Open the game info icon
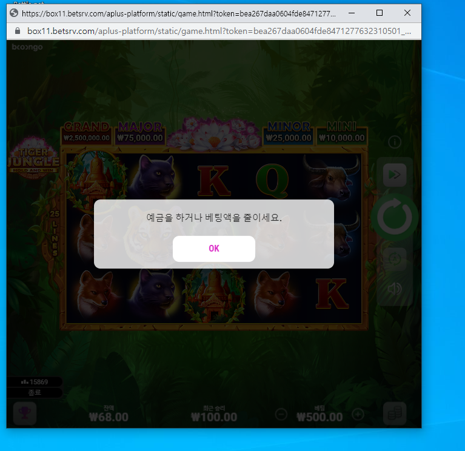The image size is (465, 451). 395,142
